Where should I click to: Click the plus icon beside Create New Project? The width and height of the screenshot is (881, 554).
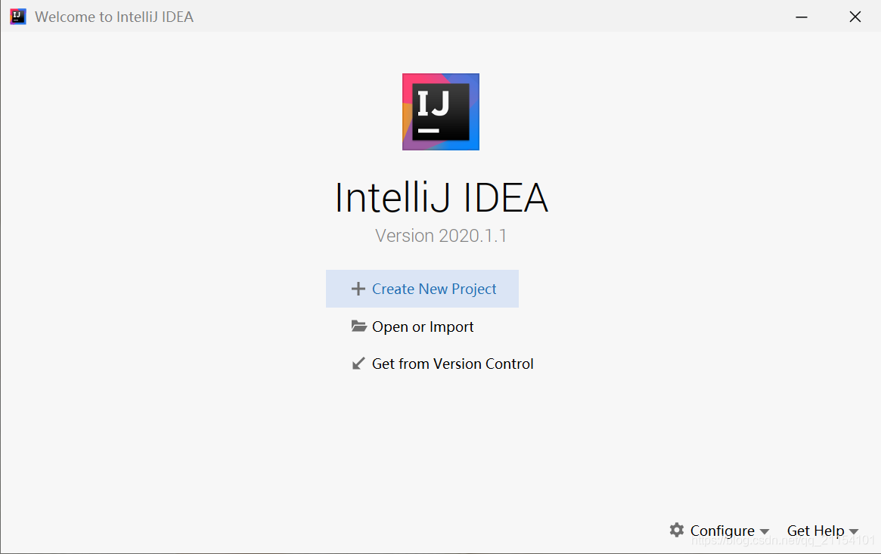pyautogui.click(x=357, y=288)
